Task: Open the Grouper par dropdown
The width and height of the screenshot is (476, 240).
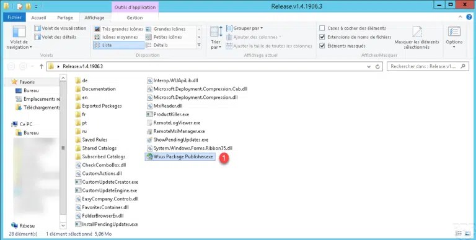Action: pyautogui.click(x=245, y=28)
